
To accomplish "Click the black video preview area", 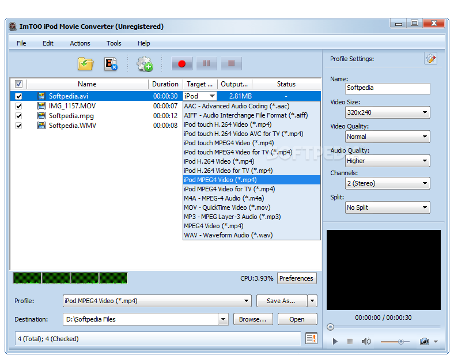I will pyautogui.click(x=384, y=270).
